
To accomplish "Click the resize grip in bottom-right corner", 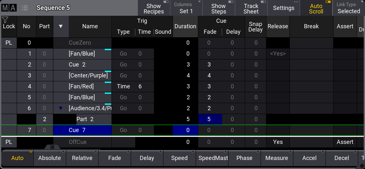I will coord(361,165).
